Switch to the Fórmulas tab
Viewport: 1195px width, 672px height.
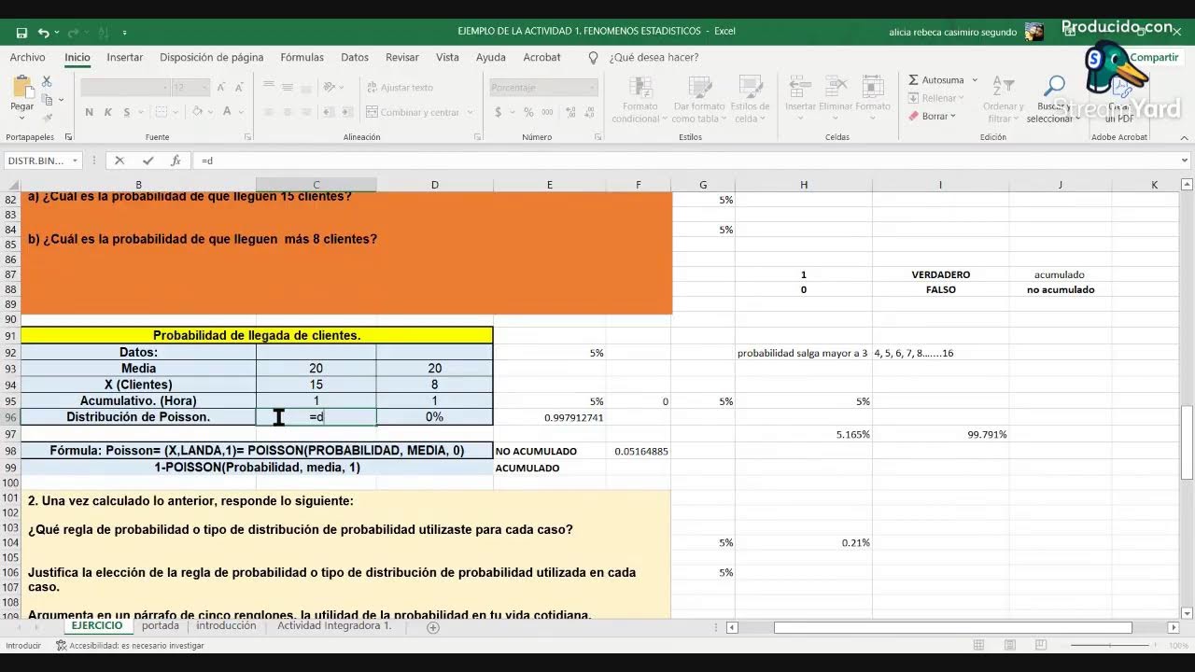(302, 57)
